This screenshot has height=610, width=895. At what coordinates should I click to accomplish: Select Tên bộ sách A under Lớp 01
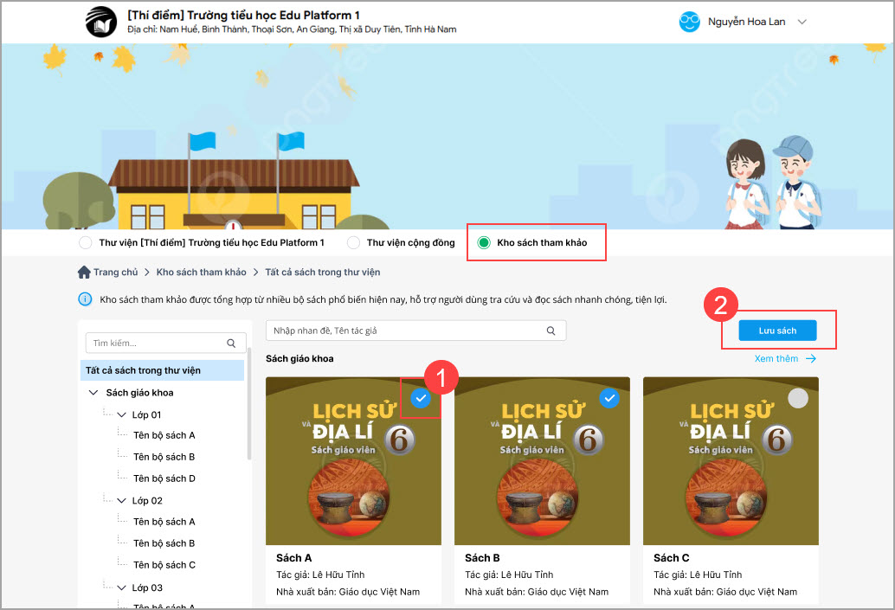164,435
